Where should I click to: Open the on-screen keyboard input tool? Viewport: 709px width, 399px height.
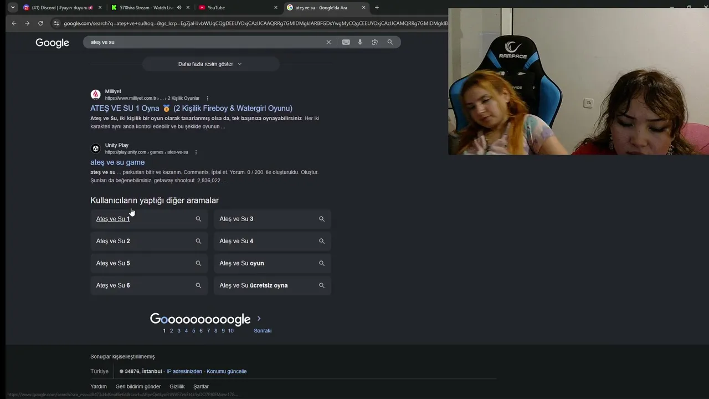point(346,42)
